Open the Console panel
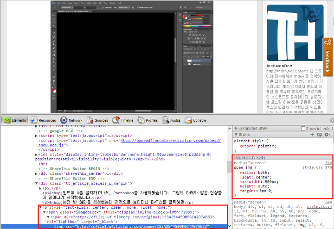The width and height of the screenshot is (334, 229). 195,120
